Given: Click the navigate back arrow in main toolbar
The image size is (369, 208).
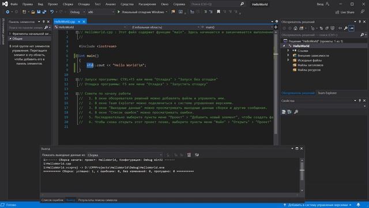Looking at the screenshot, I should coord(7,12).
